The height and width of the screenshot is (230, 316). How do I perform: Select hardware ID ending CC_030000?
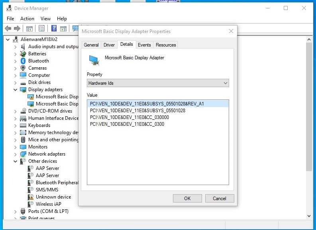pyautogui.click(x=130, y=117)
